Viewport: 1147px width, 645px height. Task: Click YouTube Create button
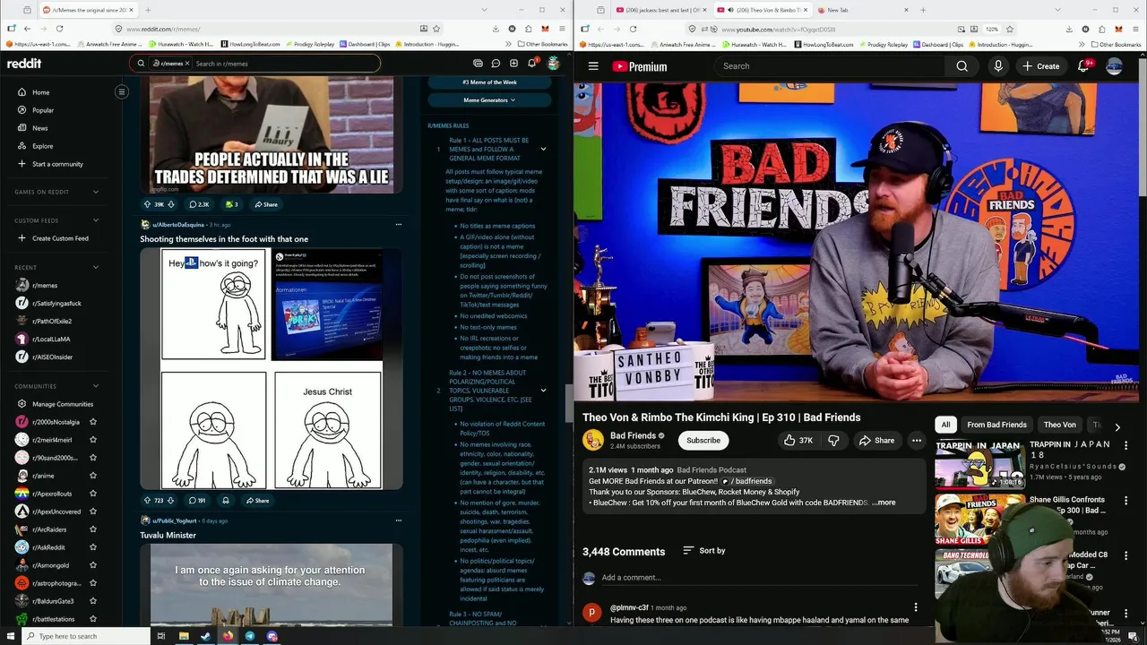[1040, 66]
